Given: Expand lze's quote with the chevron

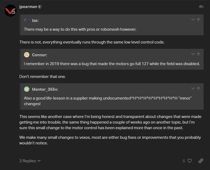Looking at the screenshot, I should (193, 20).
